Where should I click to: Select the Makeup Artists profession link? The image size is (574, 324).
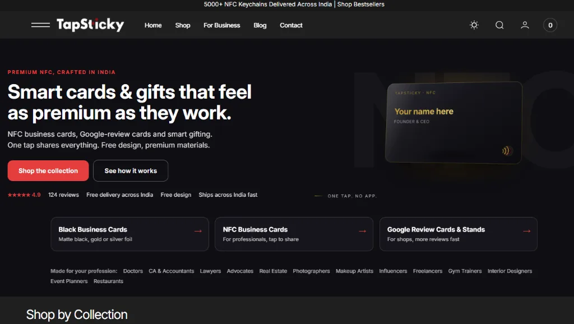(x=354, y=271)
